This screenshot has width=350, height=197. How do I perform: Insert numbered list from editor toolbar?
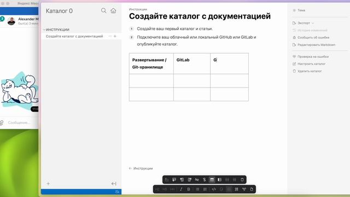click(x=205, y=189)
